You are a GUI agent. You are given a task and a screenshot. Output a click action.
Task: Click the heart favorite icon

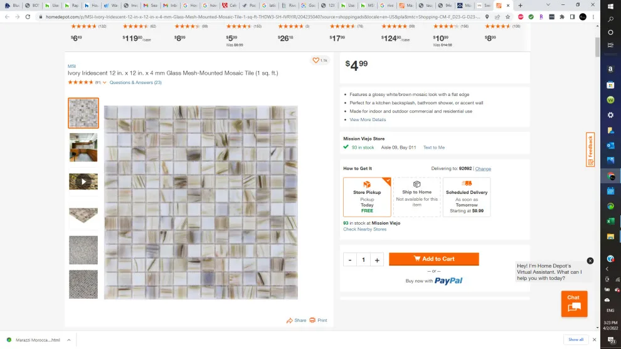(x=316, y=60)
